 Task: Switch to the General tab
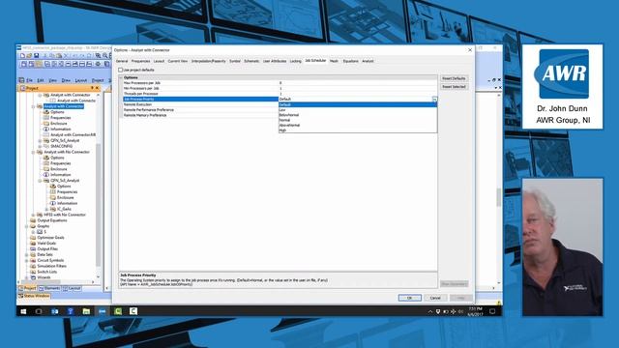click(122, 61)
